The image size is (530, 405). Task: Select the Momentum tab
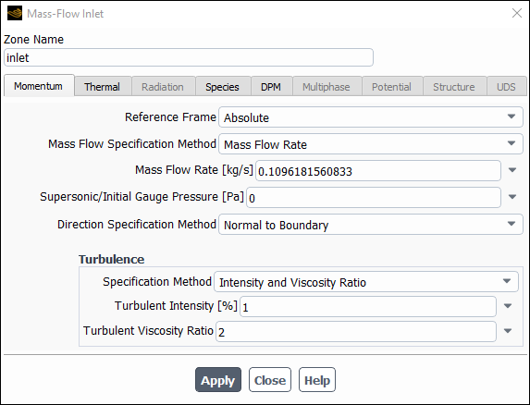38,86
